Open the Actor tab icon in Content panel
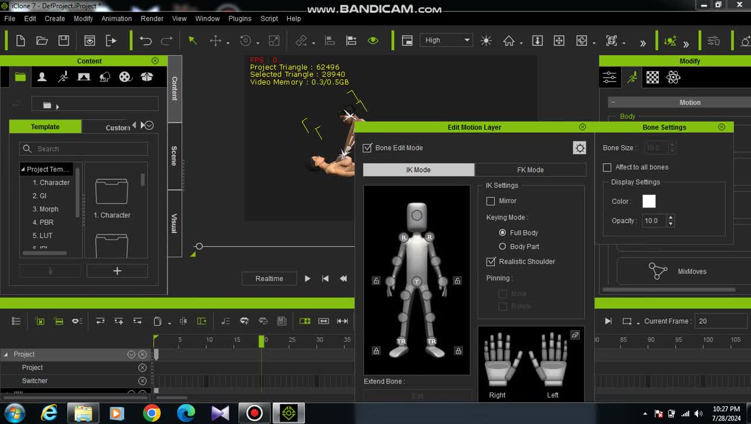The height and width of the screenshot is (424, 751). (42, 77)
